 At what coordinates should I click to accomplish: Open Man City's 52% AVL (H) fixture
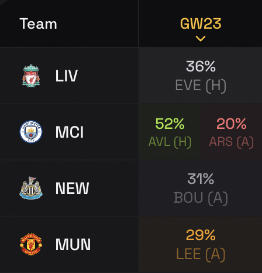[x=170, y=132]
